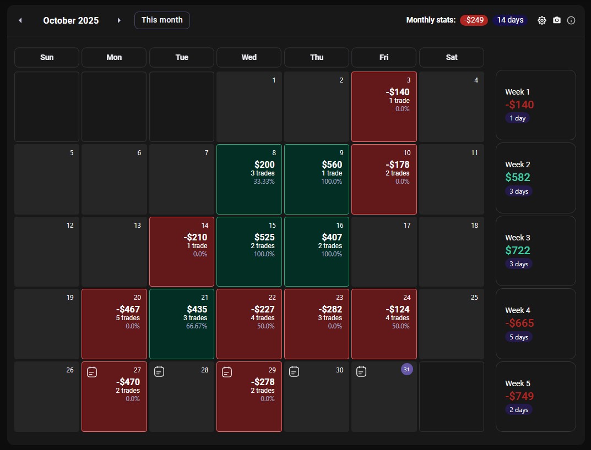Open October 23 day with -$282

pos(317,324)
